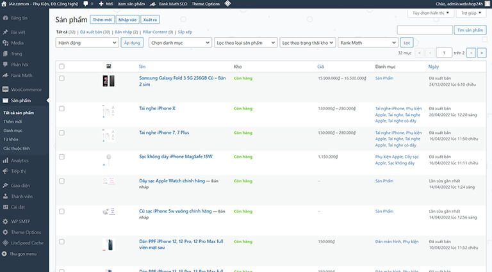Click the Rank Math sidebar icon
This screenshot has width=492, height=272.
pyautogui.click(x=6, y=76)
